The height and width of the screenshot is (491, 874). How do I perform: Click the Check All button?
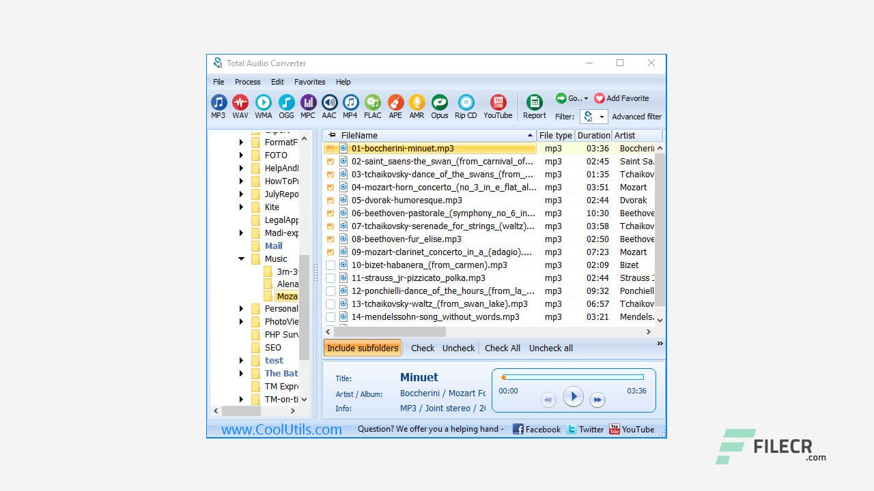coord(502,348)
